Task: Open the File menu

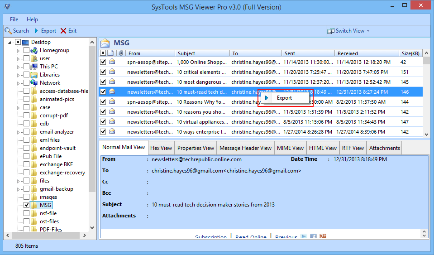Action: point(14,19)
